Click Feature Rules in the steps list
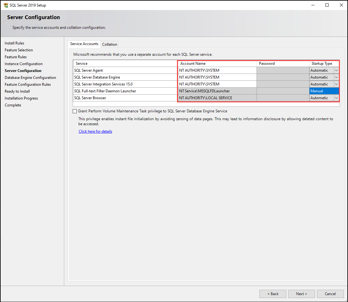The image size is (348, 302). 16,57
